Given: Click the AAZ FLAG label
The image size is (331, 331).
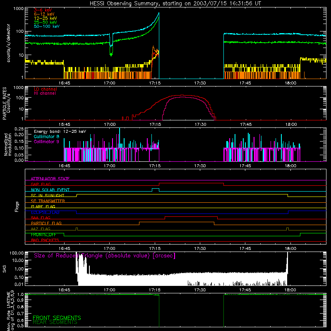Looking at the screenshot, I should [x=41, y=229].
